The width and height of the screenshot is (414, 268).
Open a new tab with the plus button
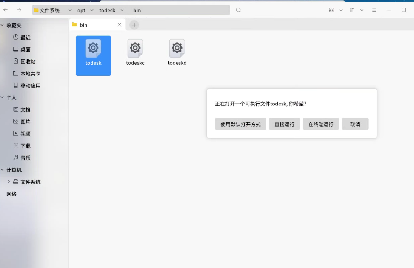[134, 24]
